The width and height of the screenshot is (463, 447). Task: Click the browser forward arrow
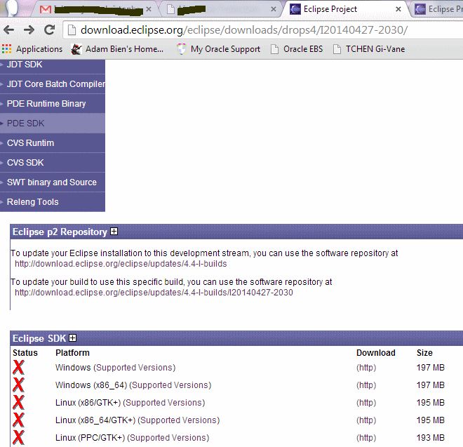point(29,30)
